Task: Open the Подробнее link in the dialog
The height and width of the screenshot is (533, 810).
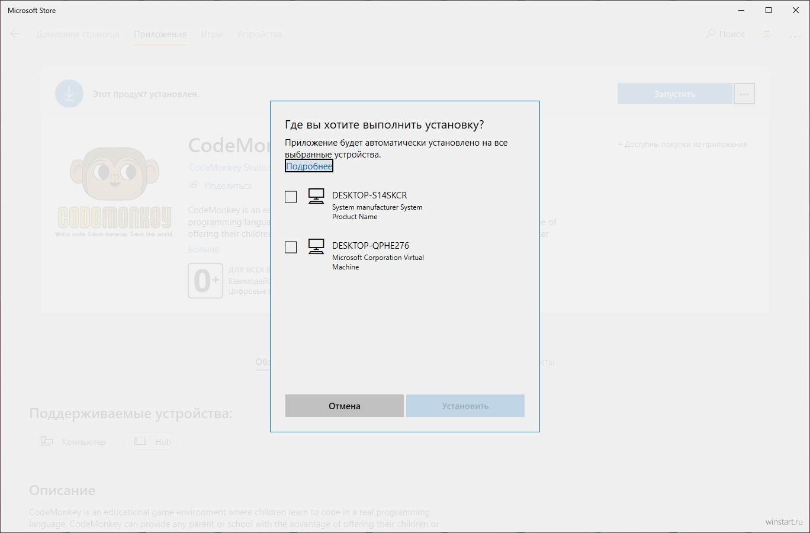Action: [x=309, y=166]
